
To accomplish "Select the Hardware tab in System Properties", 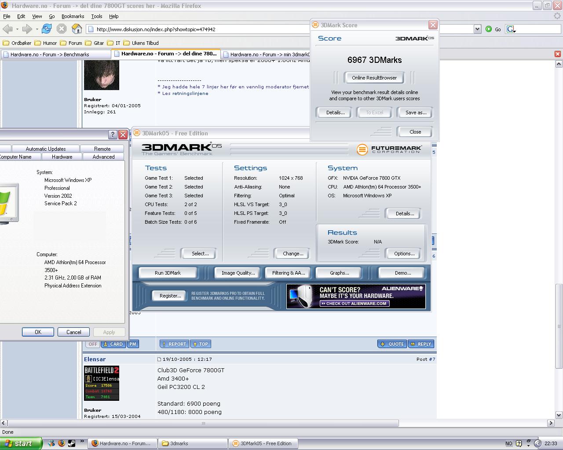I will [62, 157].
